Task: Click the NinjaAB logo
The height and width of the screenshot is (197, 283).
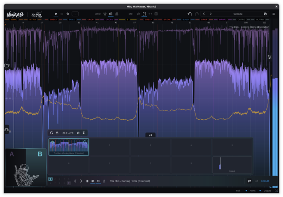Action: point(15,15)
